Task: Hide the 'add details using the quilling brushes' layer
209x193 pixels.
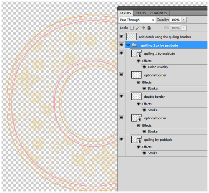Action: (x=122, y=36)
